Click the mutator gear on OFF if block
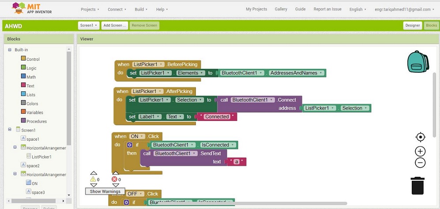 click(x=127, y=202)
